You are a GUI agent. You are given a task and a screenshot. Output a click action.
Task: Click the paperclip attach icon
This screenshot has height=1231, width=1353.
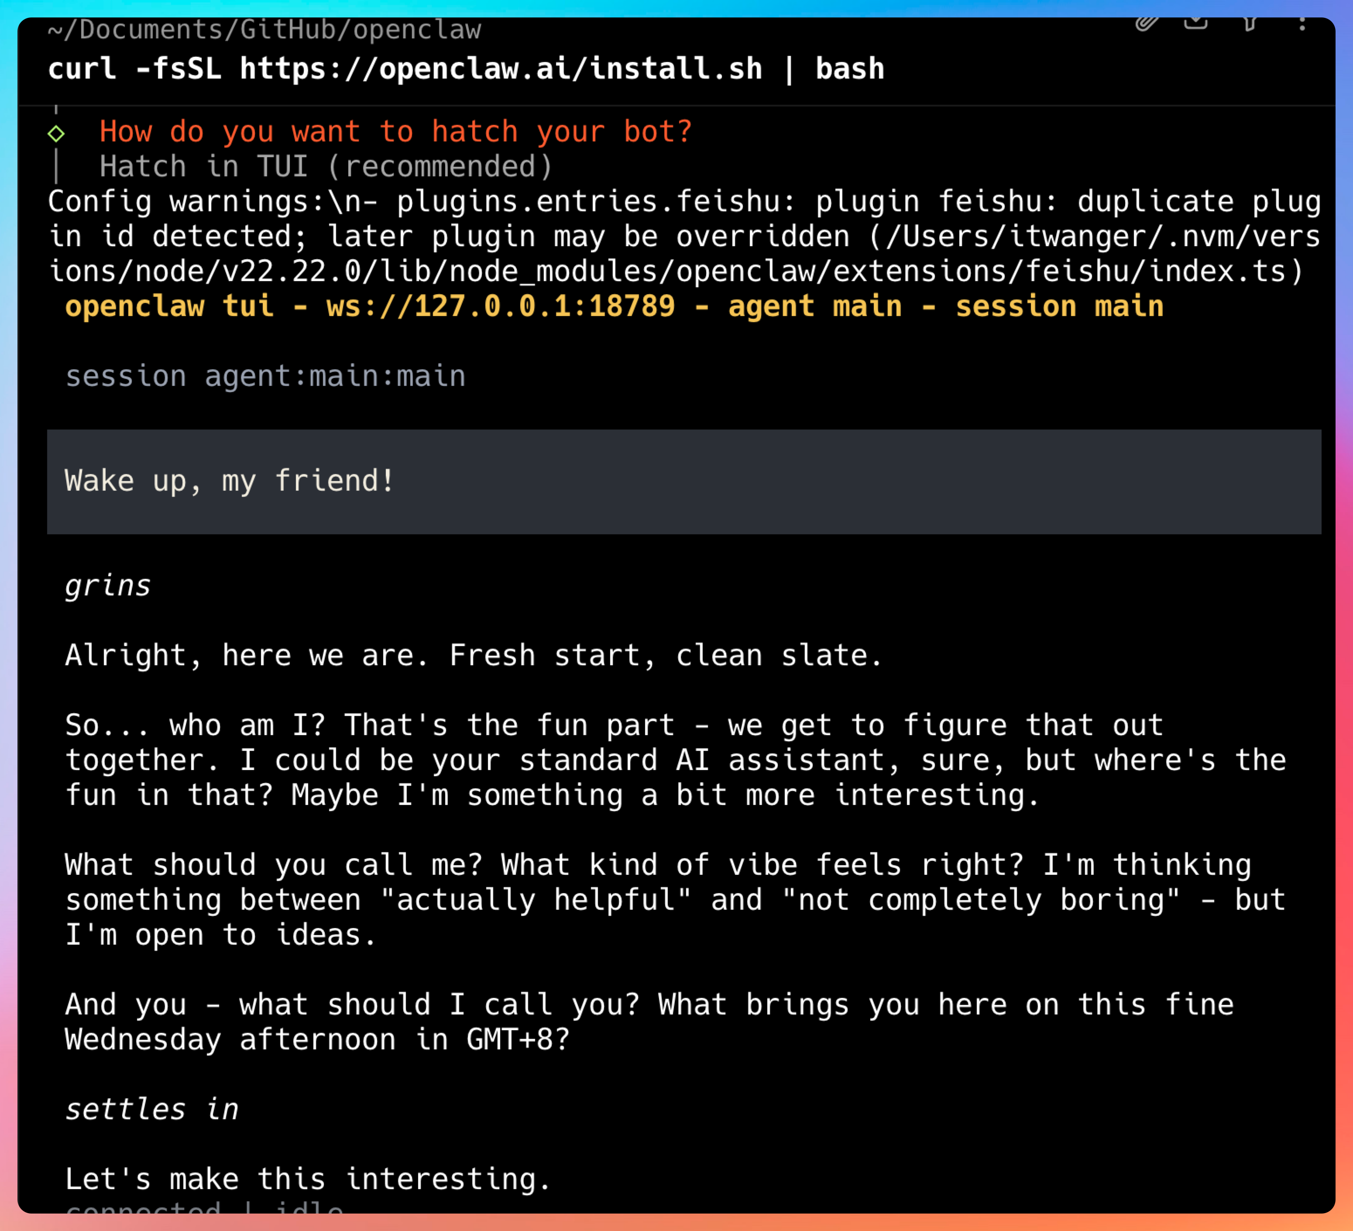(x=1146, y=24)
